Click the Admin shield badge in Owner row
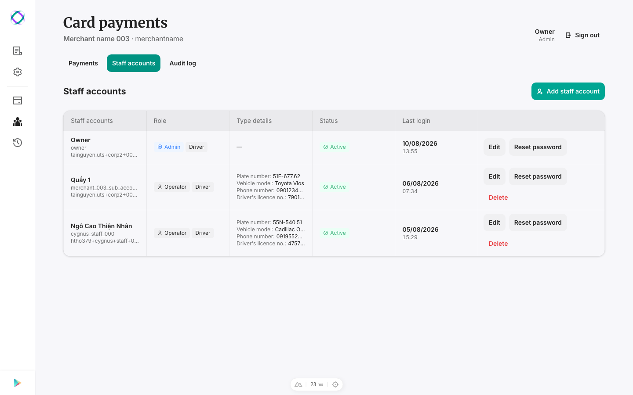Viewport: 633px width, 395px height. coord(169,147)
